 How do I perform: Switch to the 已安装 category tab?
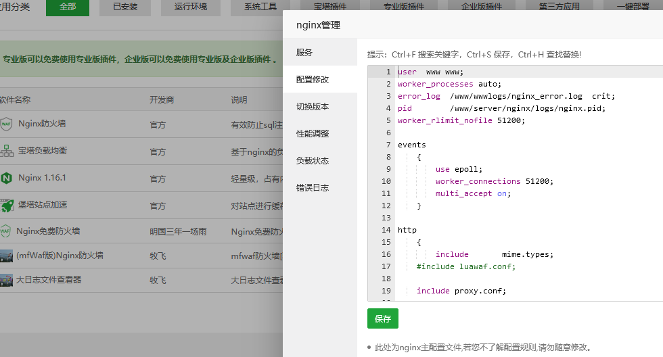coord(125,7)
